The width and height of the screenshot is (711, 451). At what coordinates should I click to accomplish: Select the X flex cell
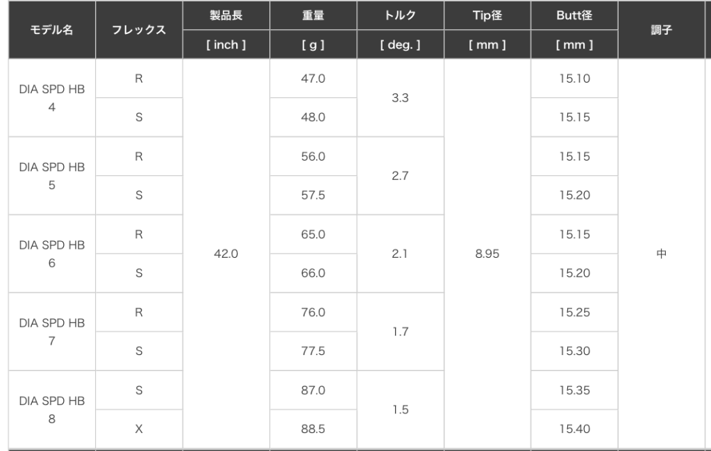click(x=139, y=429)
